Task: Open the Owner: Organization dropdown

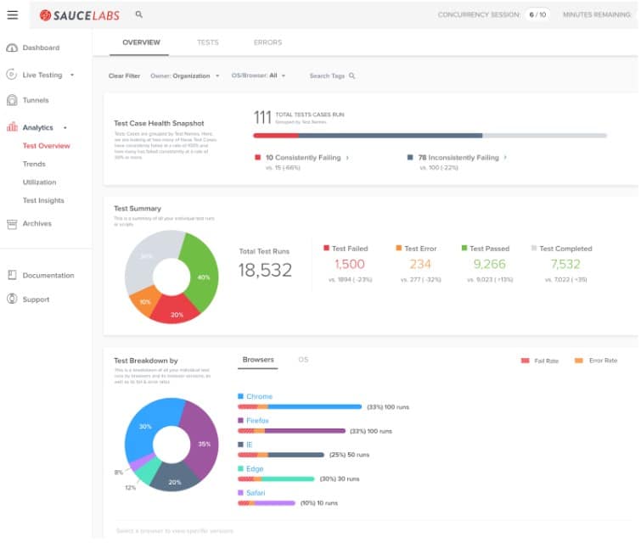Action: tap(185, 76)
